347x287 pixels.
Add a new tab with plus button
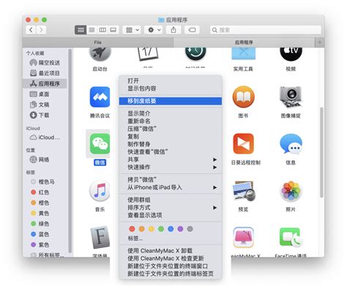[x=320, y=43]
